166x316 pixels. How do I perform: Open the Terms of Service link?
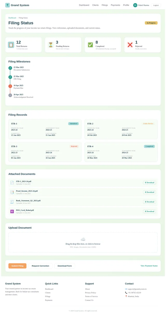(91, 296)
